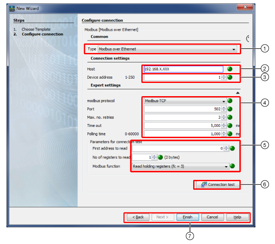Go to previous page with Back button
This screenshot has height=244, width=275.
pos(137,217)
